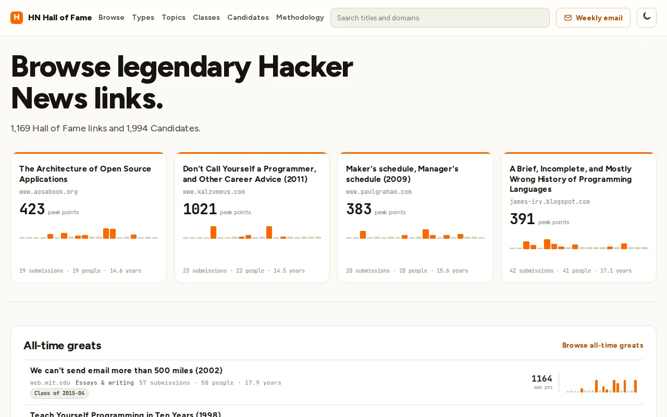Follow the Browse all-time greats link
Screen dimensions: 667x417
point(603,345)
